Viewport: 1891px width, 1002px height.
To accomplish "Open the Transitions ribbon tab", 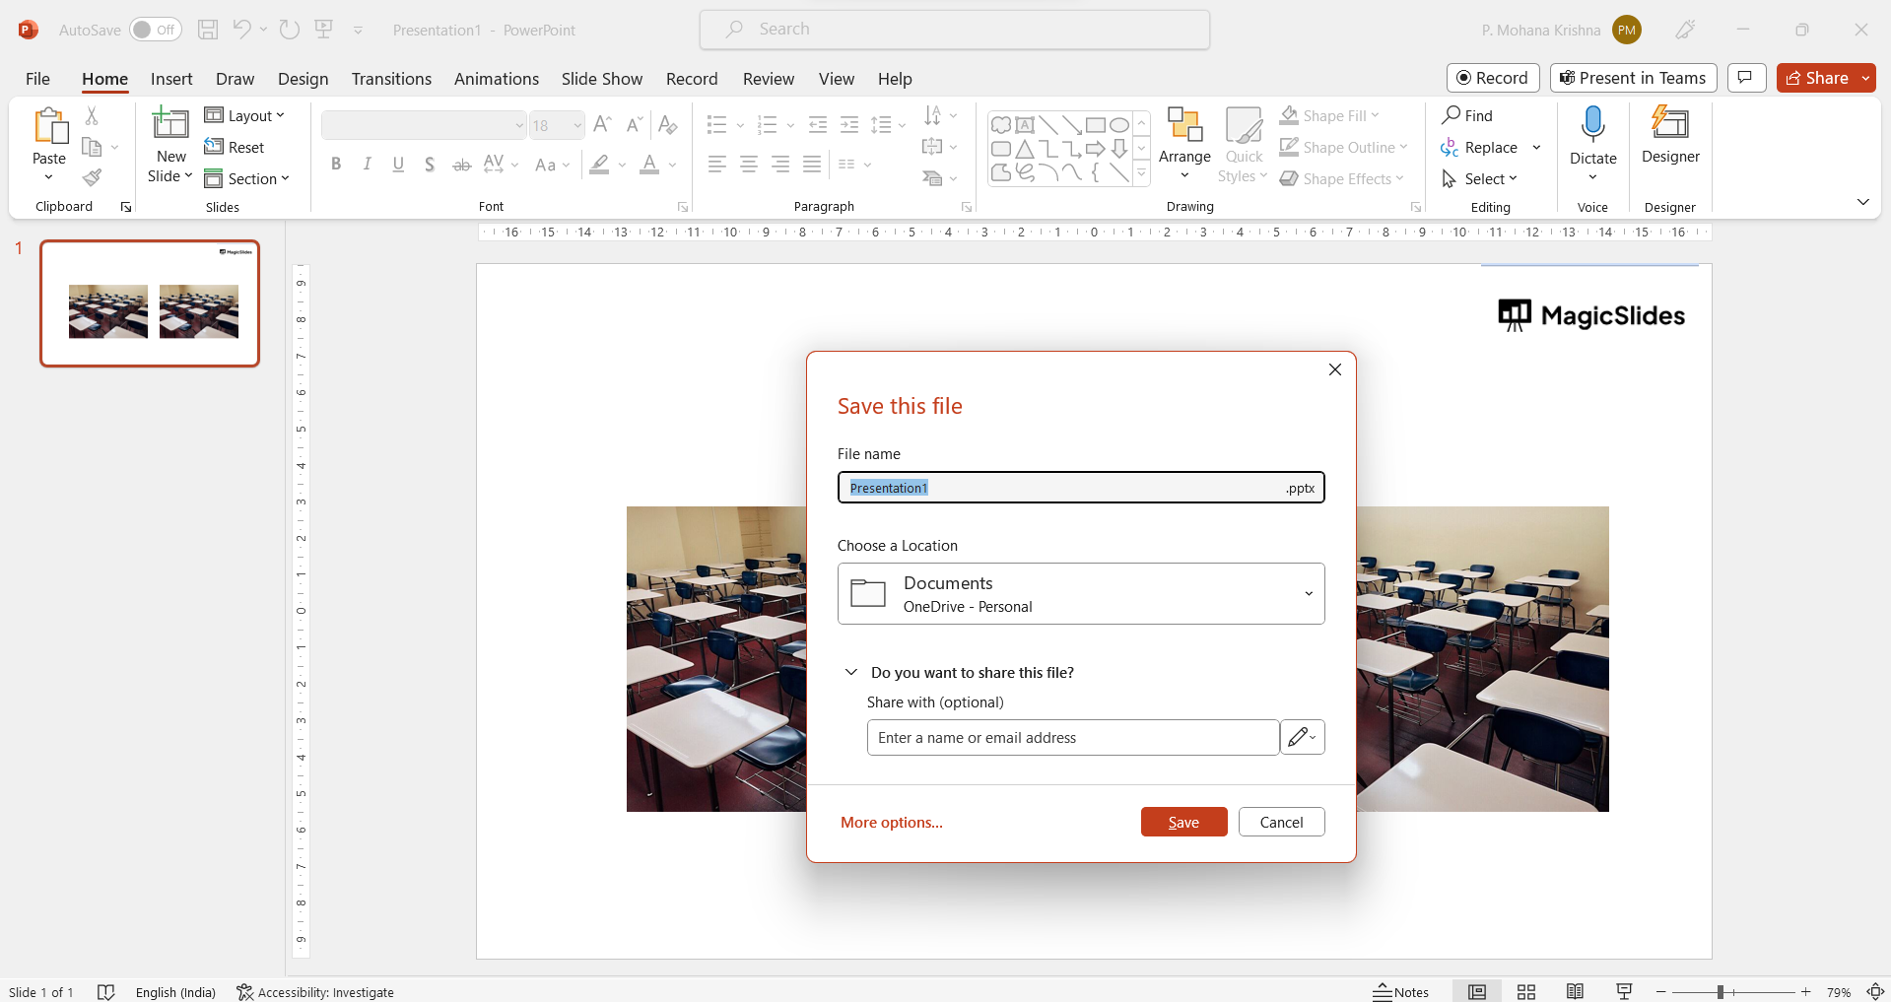I will tap(391, 79).
